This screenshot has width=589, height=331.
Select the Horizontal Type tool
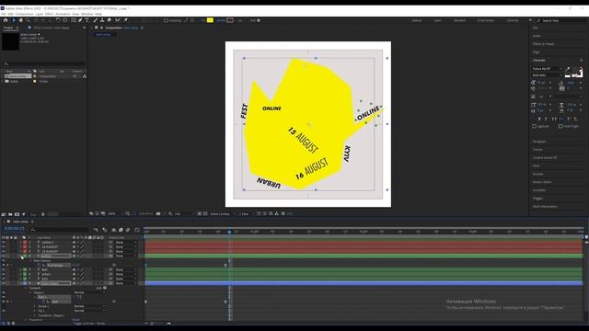pyautogui.click(x=87, y=20)
